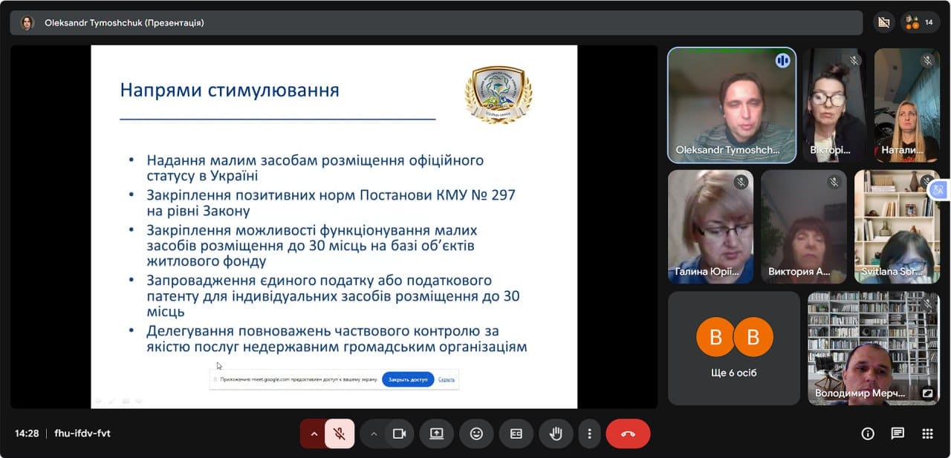This screenshot has height=458, width=951.
Task: Hang up with the red leave call button
Action: 628,434
